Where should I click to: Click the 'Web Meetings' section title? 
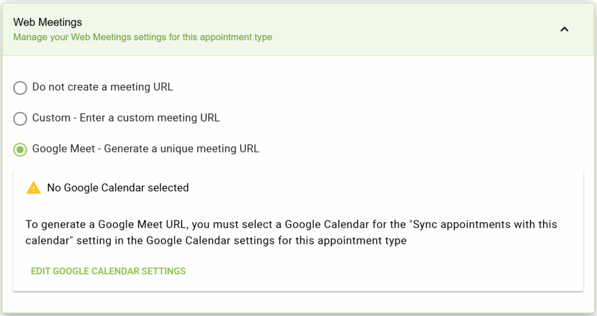coord(48,22)
